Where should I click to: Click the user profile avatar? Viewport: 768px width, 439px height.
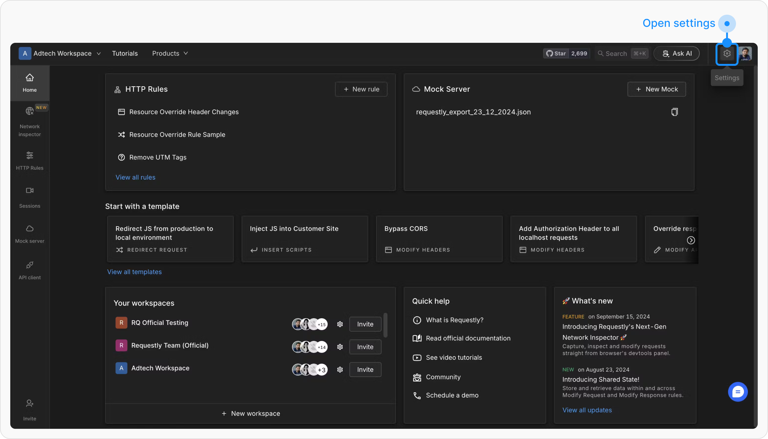click(x=745, y=54)
